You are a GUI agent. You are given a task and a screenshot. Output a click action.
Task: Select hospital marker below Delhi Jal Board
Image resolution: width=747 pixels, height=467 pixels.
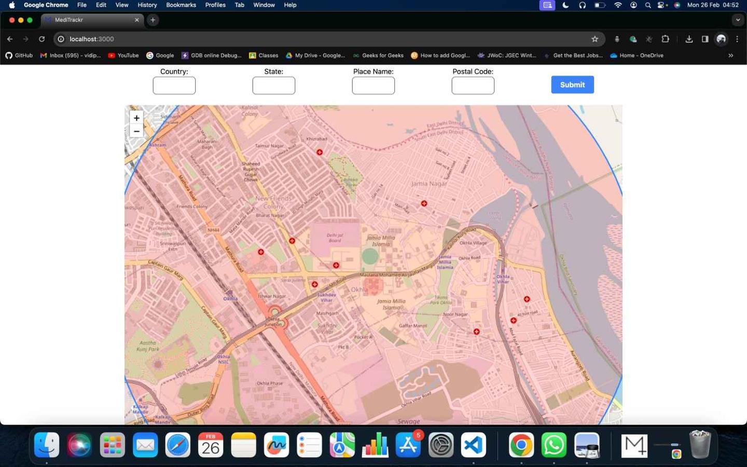point(336,265)
